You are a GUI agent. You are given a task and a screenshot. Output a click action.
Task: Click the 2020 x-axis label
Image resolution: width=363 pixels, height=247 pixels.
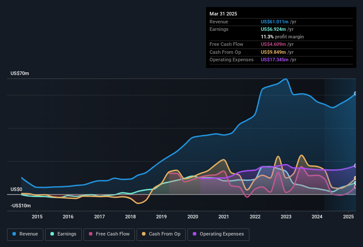(193, 217)
